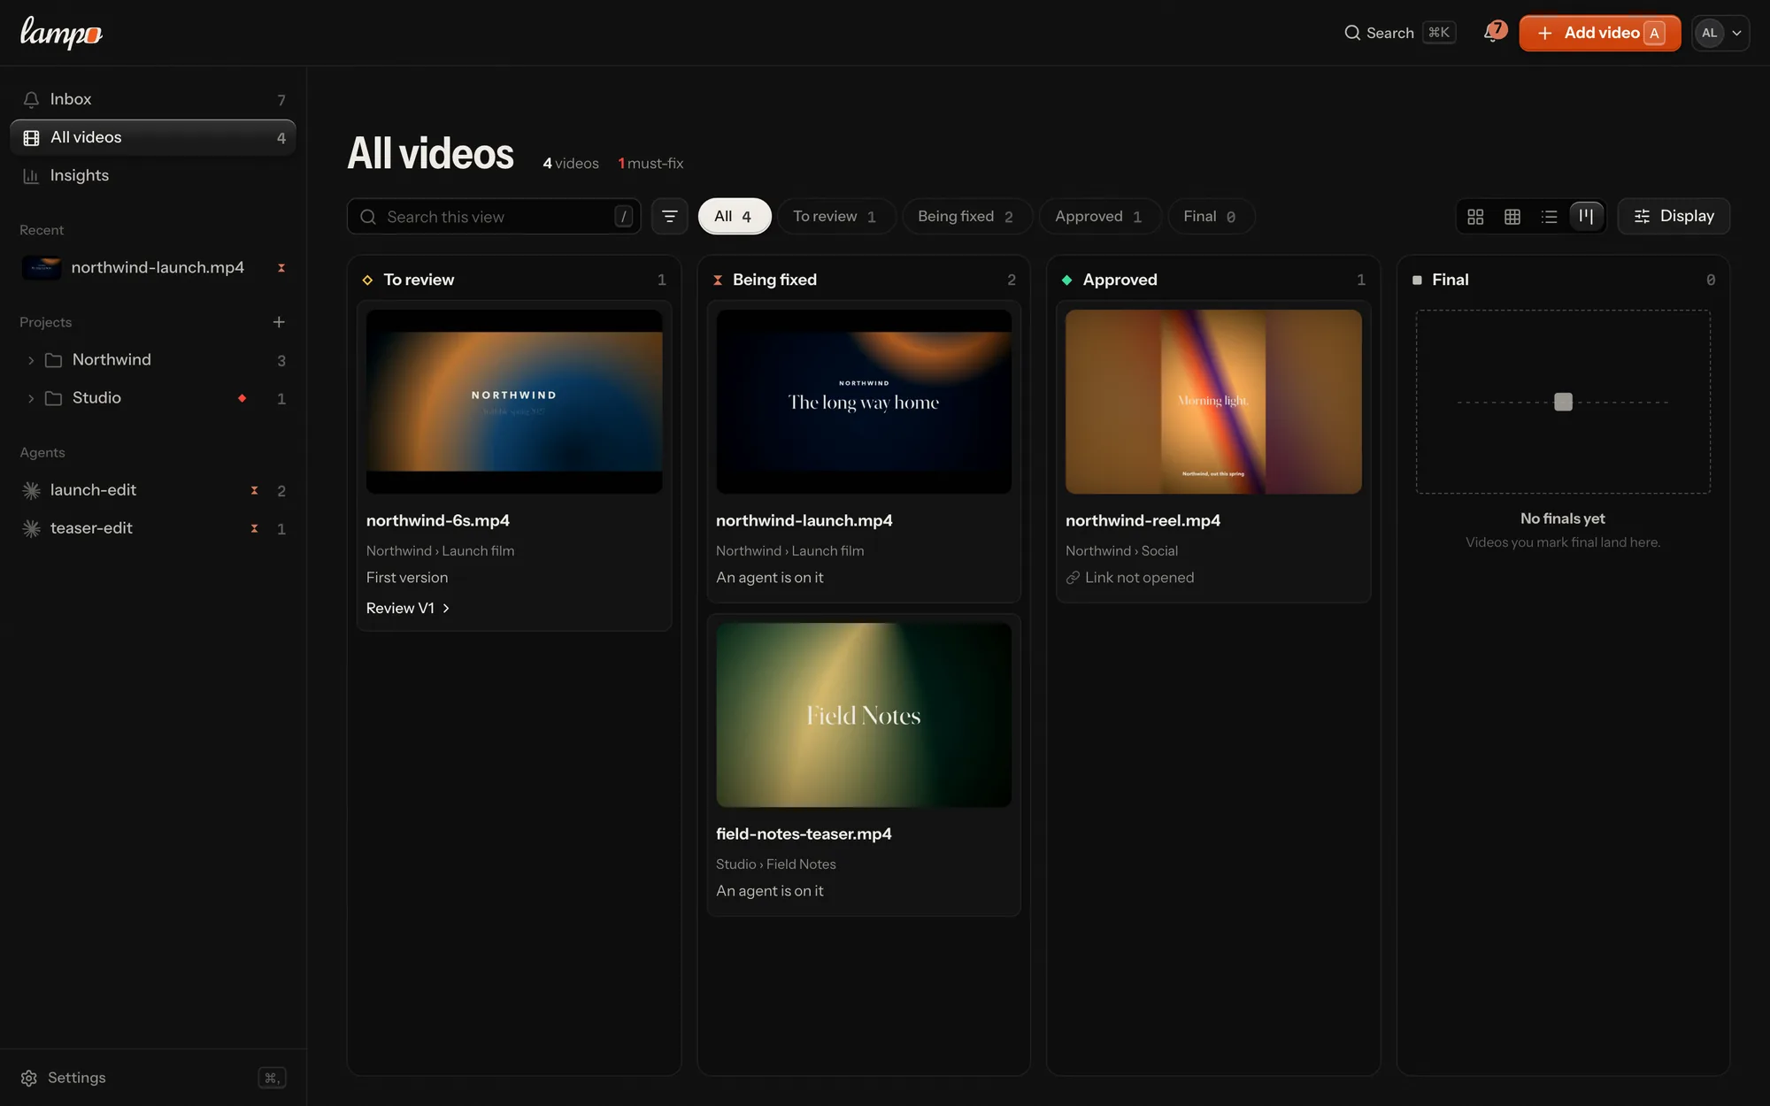The width and height of the screenshot is (1770, 1106).
Task: Open the Field Notes thumbnail
Action: (864, 715)
